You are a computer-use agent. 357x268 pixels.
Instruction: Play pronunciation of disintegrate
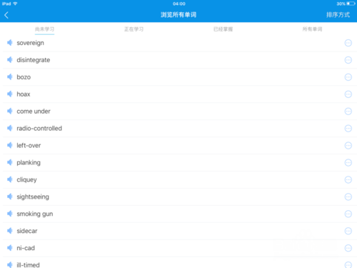tap(10, 60)
